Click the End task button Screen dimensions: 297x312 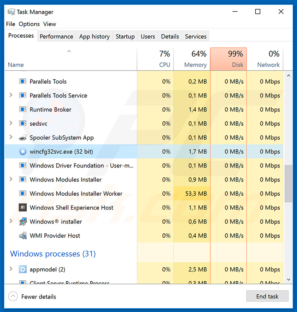click(x=267, y=296)
